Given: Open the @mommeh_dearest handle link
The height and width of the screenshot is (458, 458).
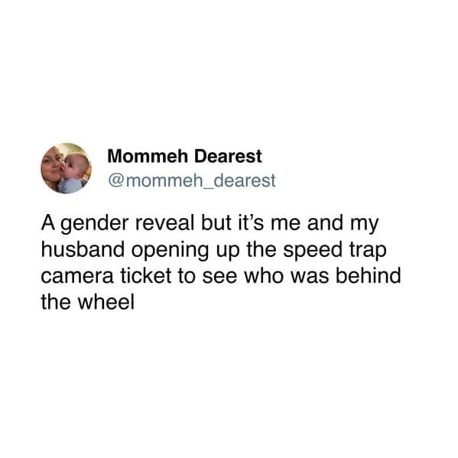Looking at the screenshot, I should 192,180.
